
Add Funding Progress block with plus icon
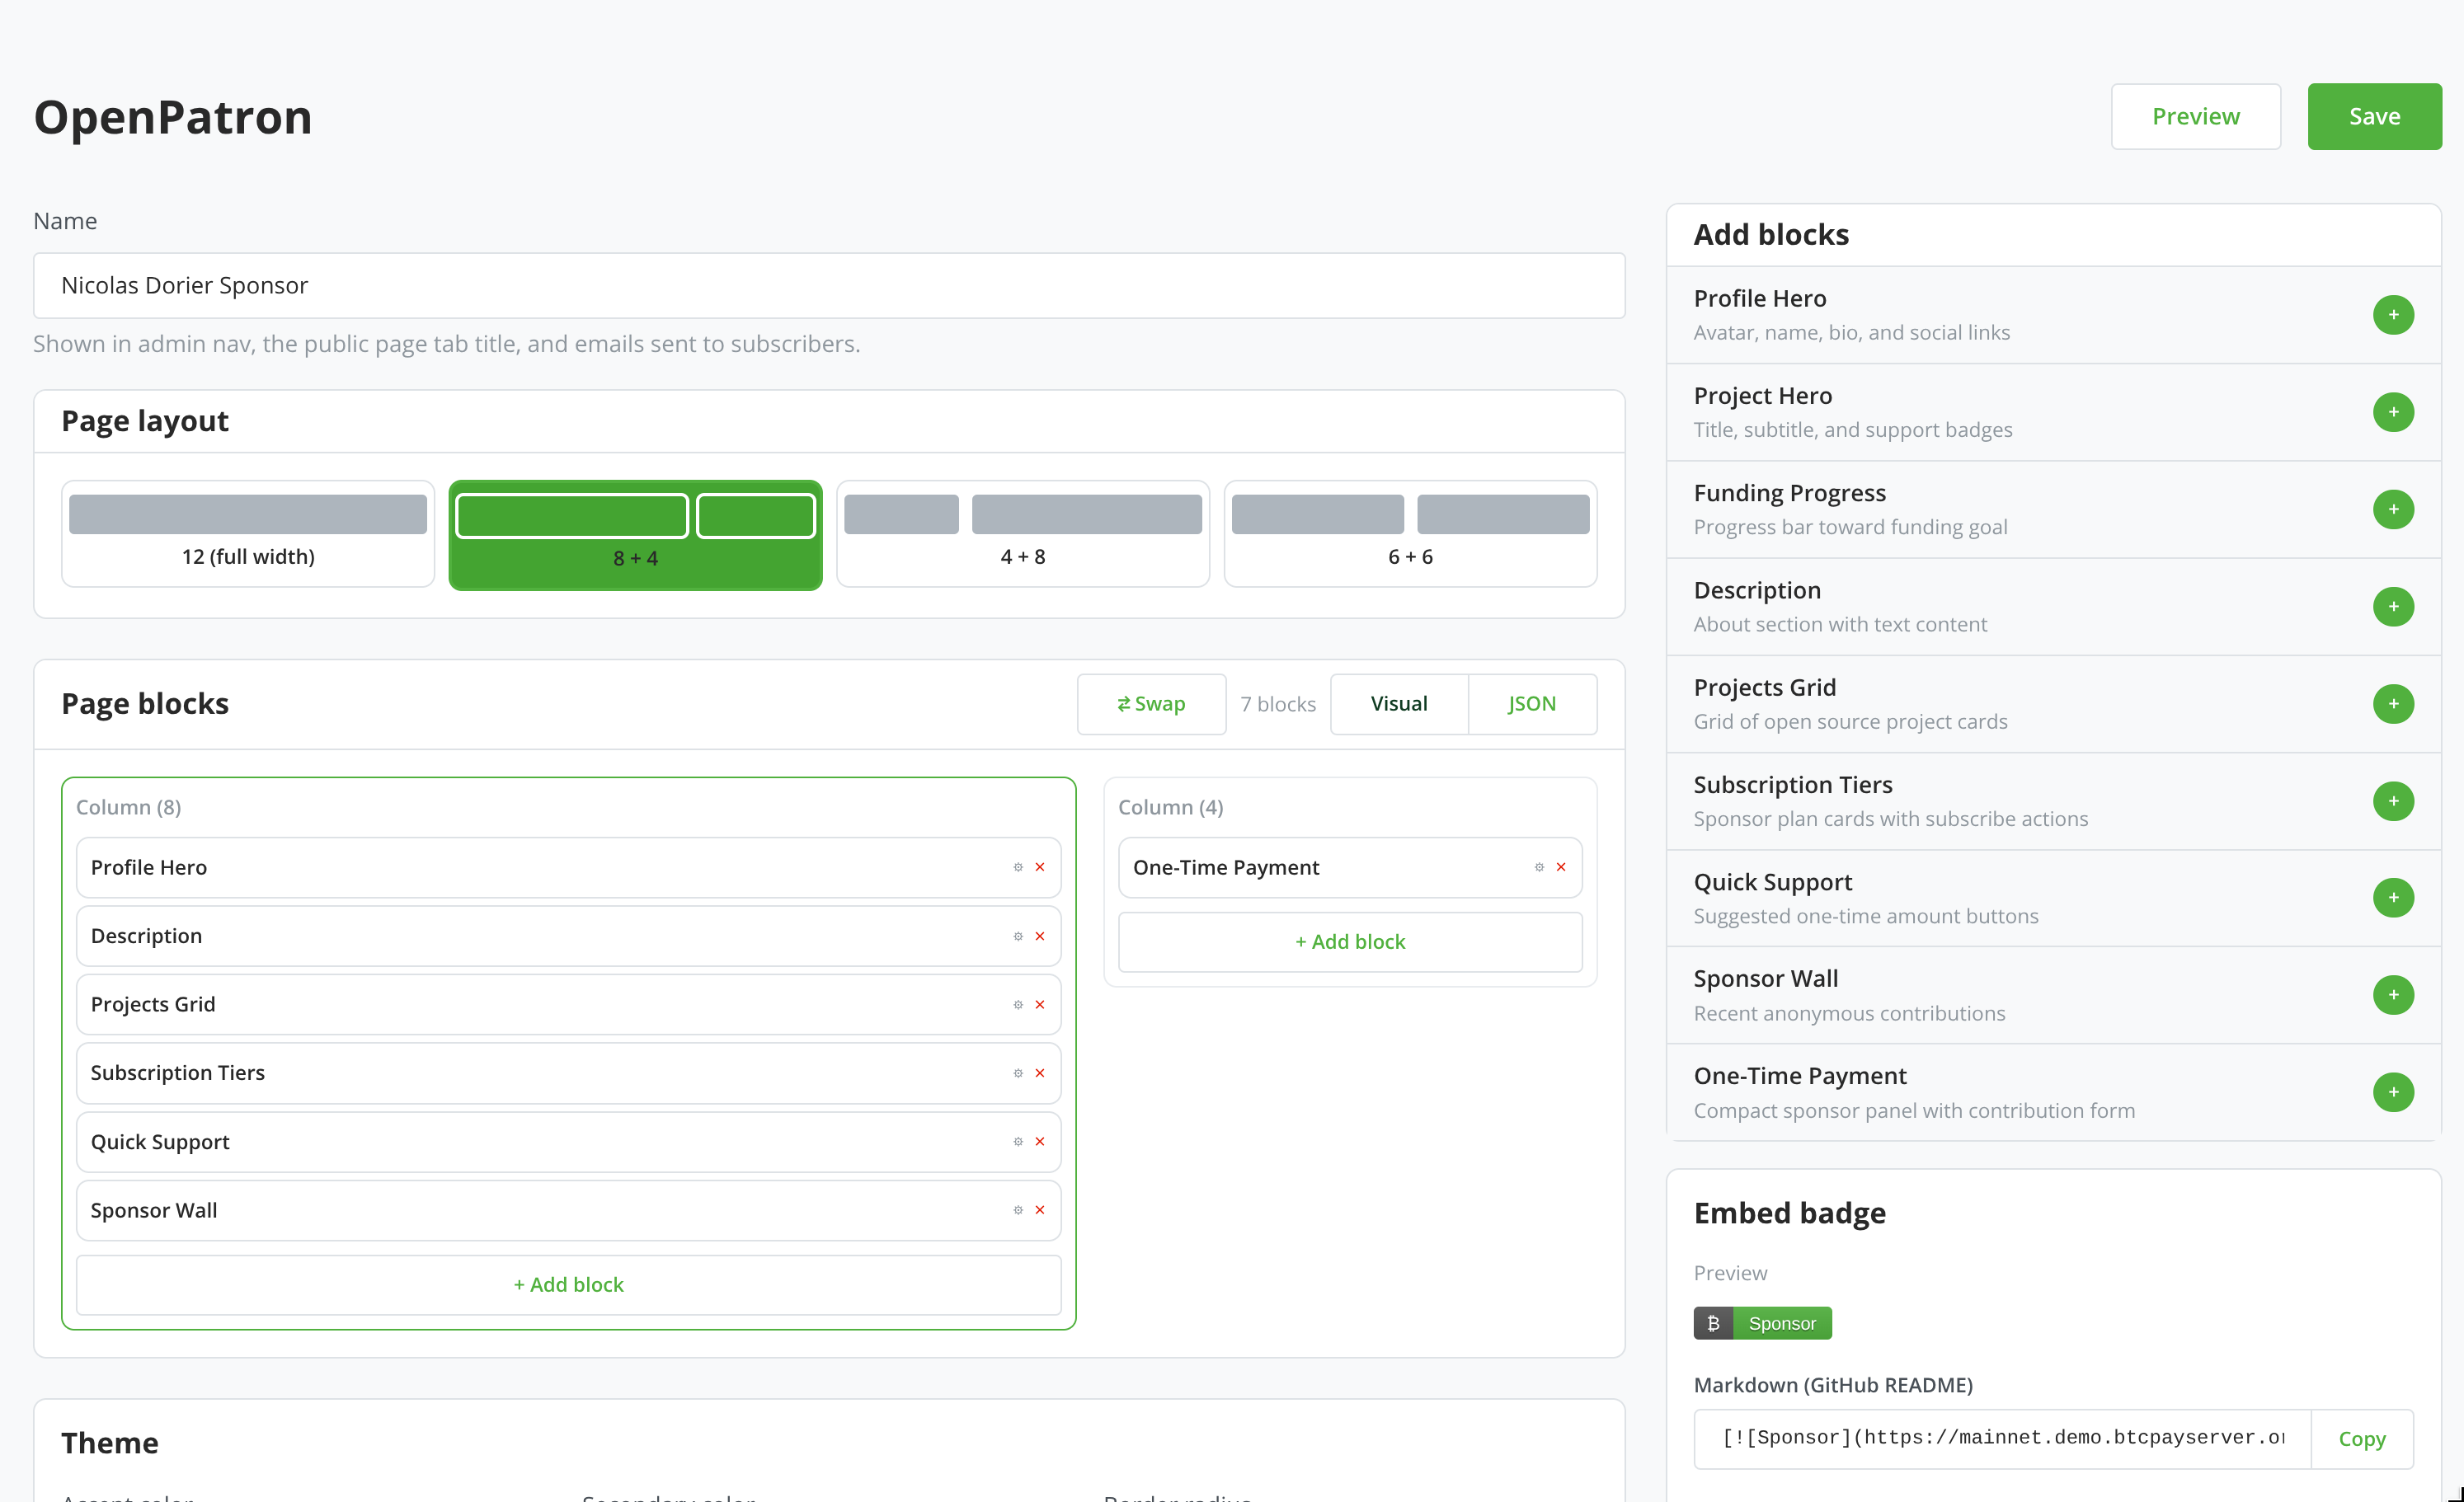tap(2393, 509)
